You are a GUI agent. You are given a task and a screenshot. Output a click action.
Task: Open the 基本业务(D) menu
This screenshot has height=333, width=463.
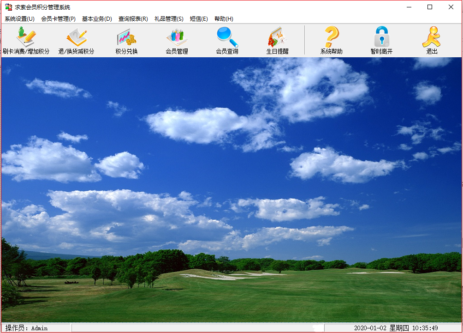pyautogui.click(x=97, y=19)
